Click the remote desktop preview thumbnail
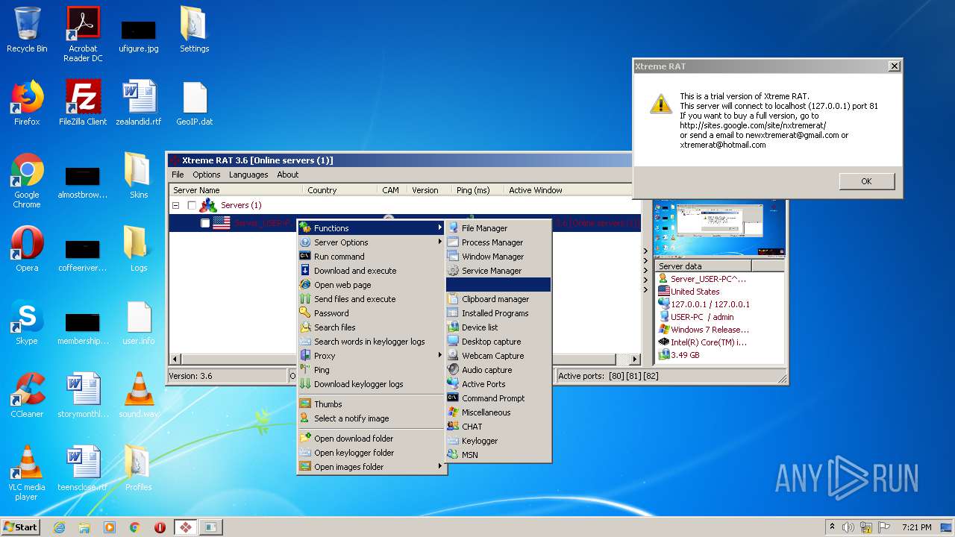Viewport: 955px width, 537px height. (719, 229)
